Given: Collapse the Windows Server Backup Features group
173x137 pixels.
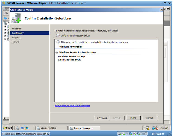Looking at the screenshot, I should [57, 52].
